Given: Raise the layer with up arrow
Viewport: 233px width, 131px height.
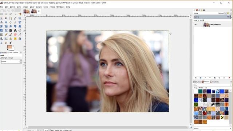Looking at the screenshot, I should pos(205,78).
